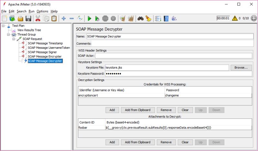Click the Copy icon in toolbar
The height and width of the screenshot is (151, 258).
[46, 18]
